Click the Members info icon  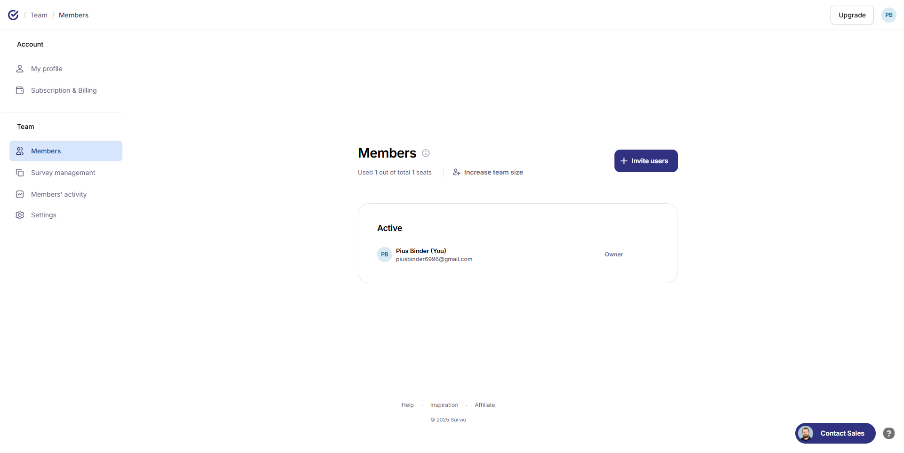426,153
